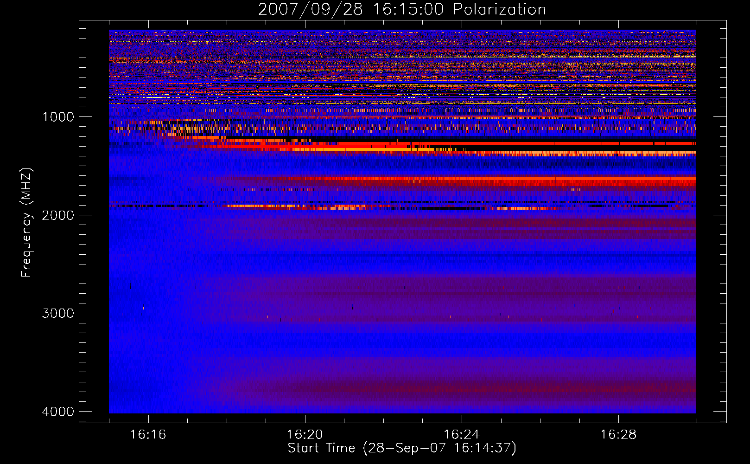Click the 2000 frequency tick label
This screenshot has height=464, width=750.
point(58,215)
